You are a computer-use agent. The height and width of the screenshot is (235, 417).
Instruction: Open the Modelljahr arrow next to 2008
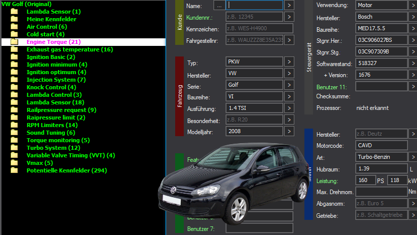pyautogui.click(x=289, y=131)
